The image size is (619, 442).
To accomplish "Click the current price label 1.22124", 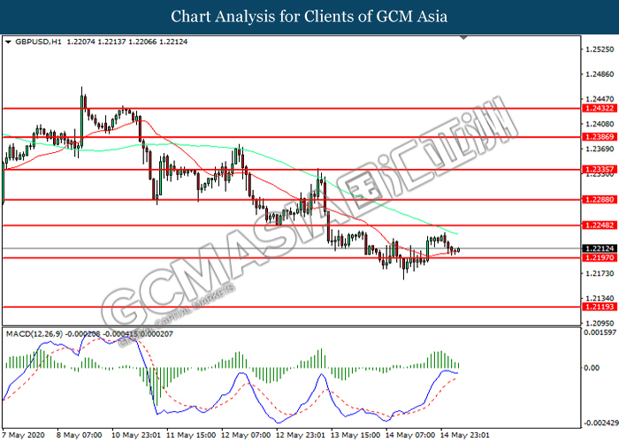I will 600,248.
